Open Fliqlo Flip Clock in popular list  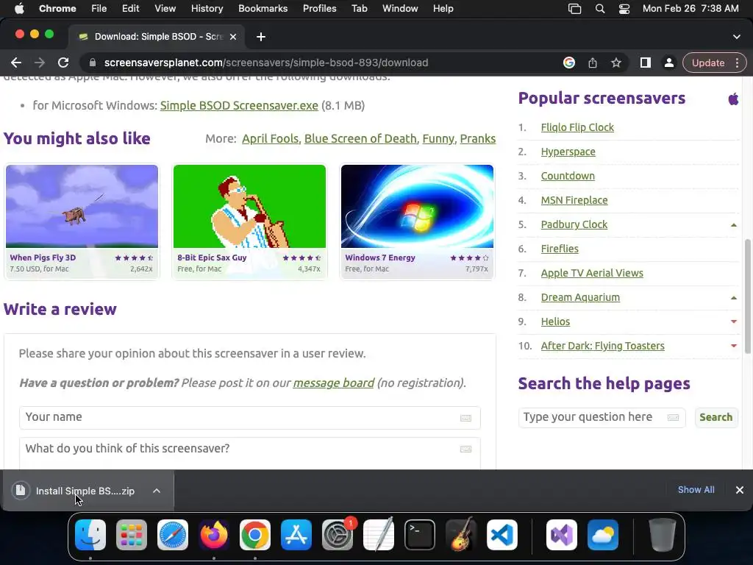(577, 127)
